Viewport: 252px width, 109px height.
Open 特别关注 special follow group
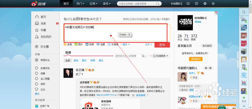pos(42,60)
